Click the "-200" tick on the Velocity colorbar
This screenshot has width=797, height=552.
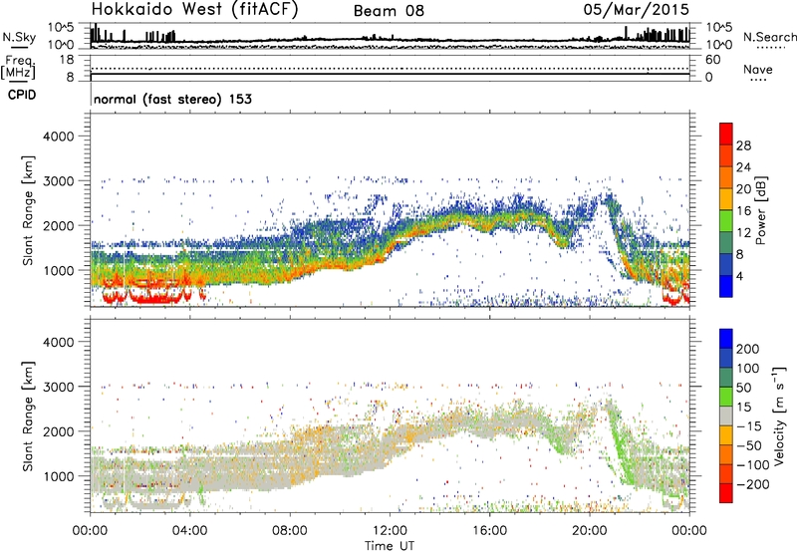[x=753, y=484]
